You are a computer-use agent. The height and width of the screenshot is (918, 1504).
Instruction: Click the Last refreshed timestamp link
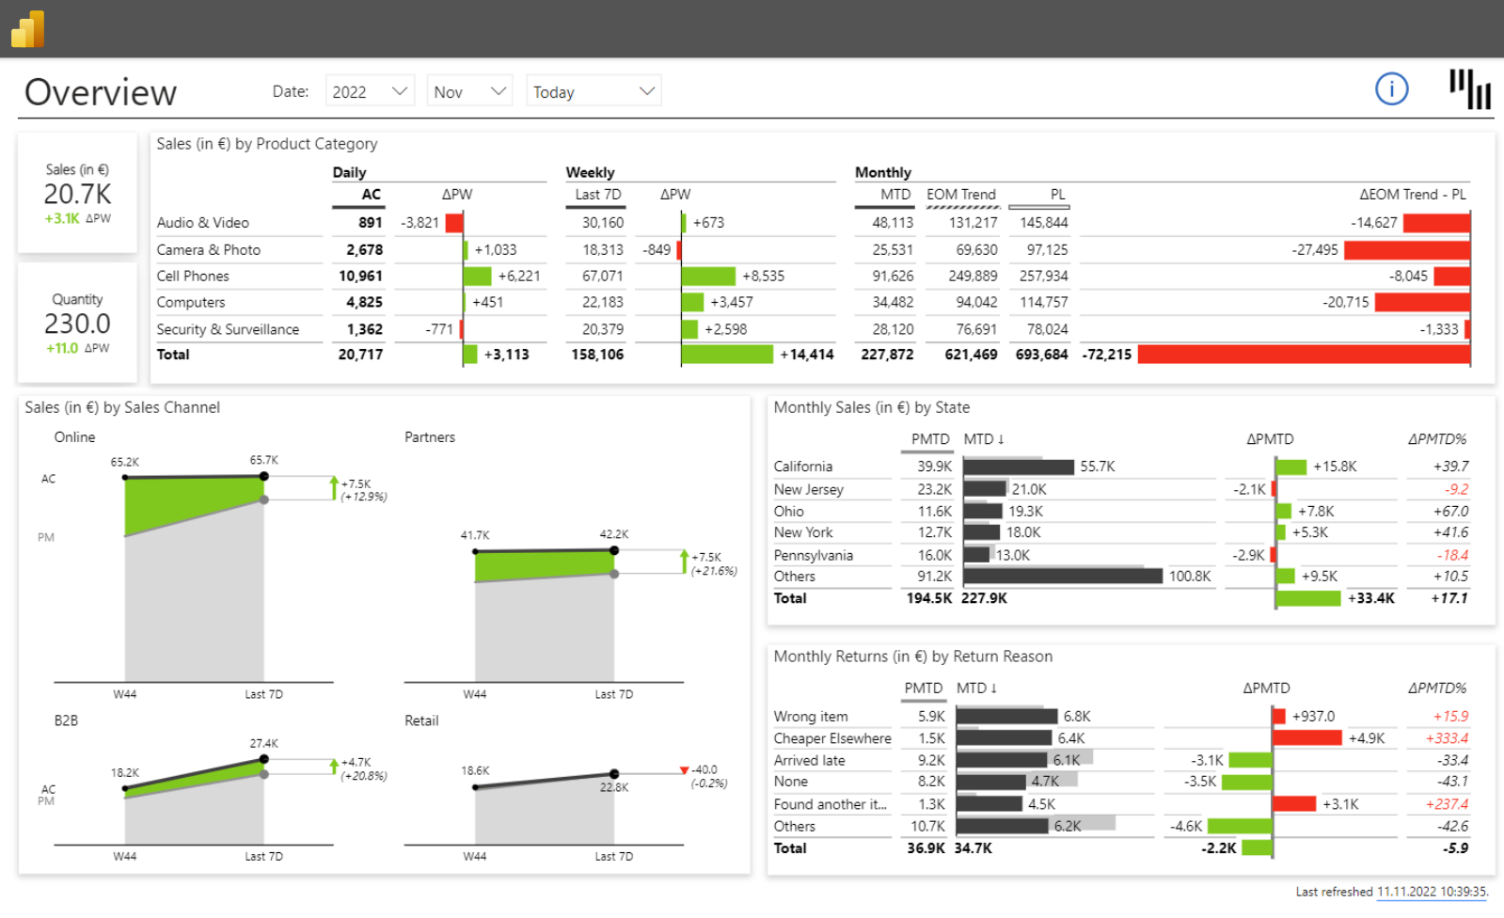click(1432, 892)
